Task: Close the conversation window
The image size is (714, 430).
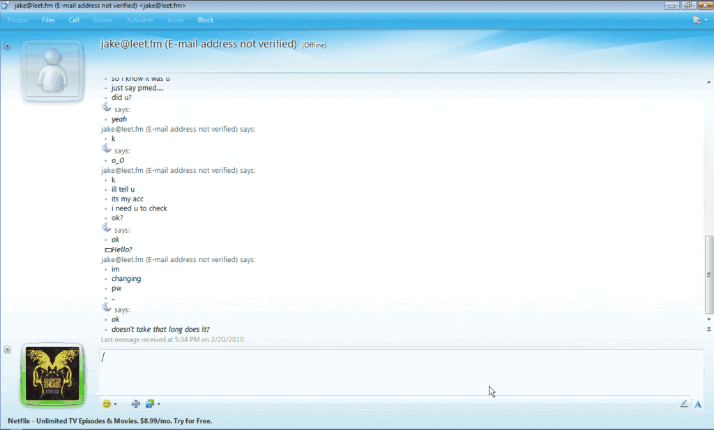Action: [x=704, y=6]
